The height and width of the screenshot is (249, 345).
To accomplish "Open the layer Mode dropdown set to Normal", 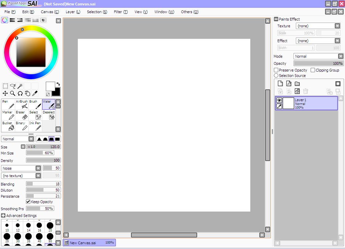I will (x=318, y=56).
